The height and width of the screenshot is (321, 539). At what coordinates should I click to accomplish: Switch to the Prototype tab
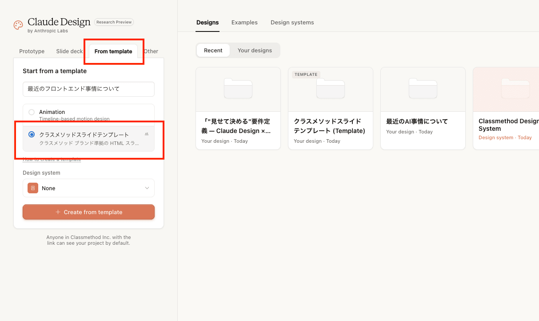32,51
